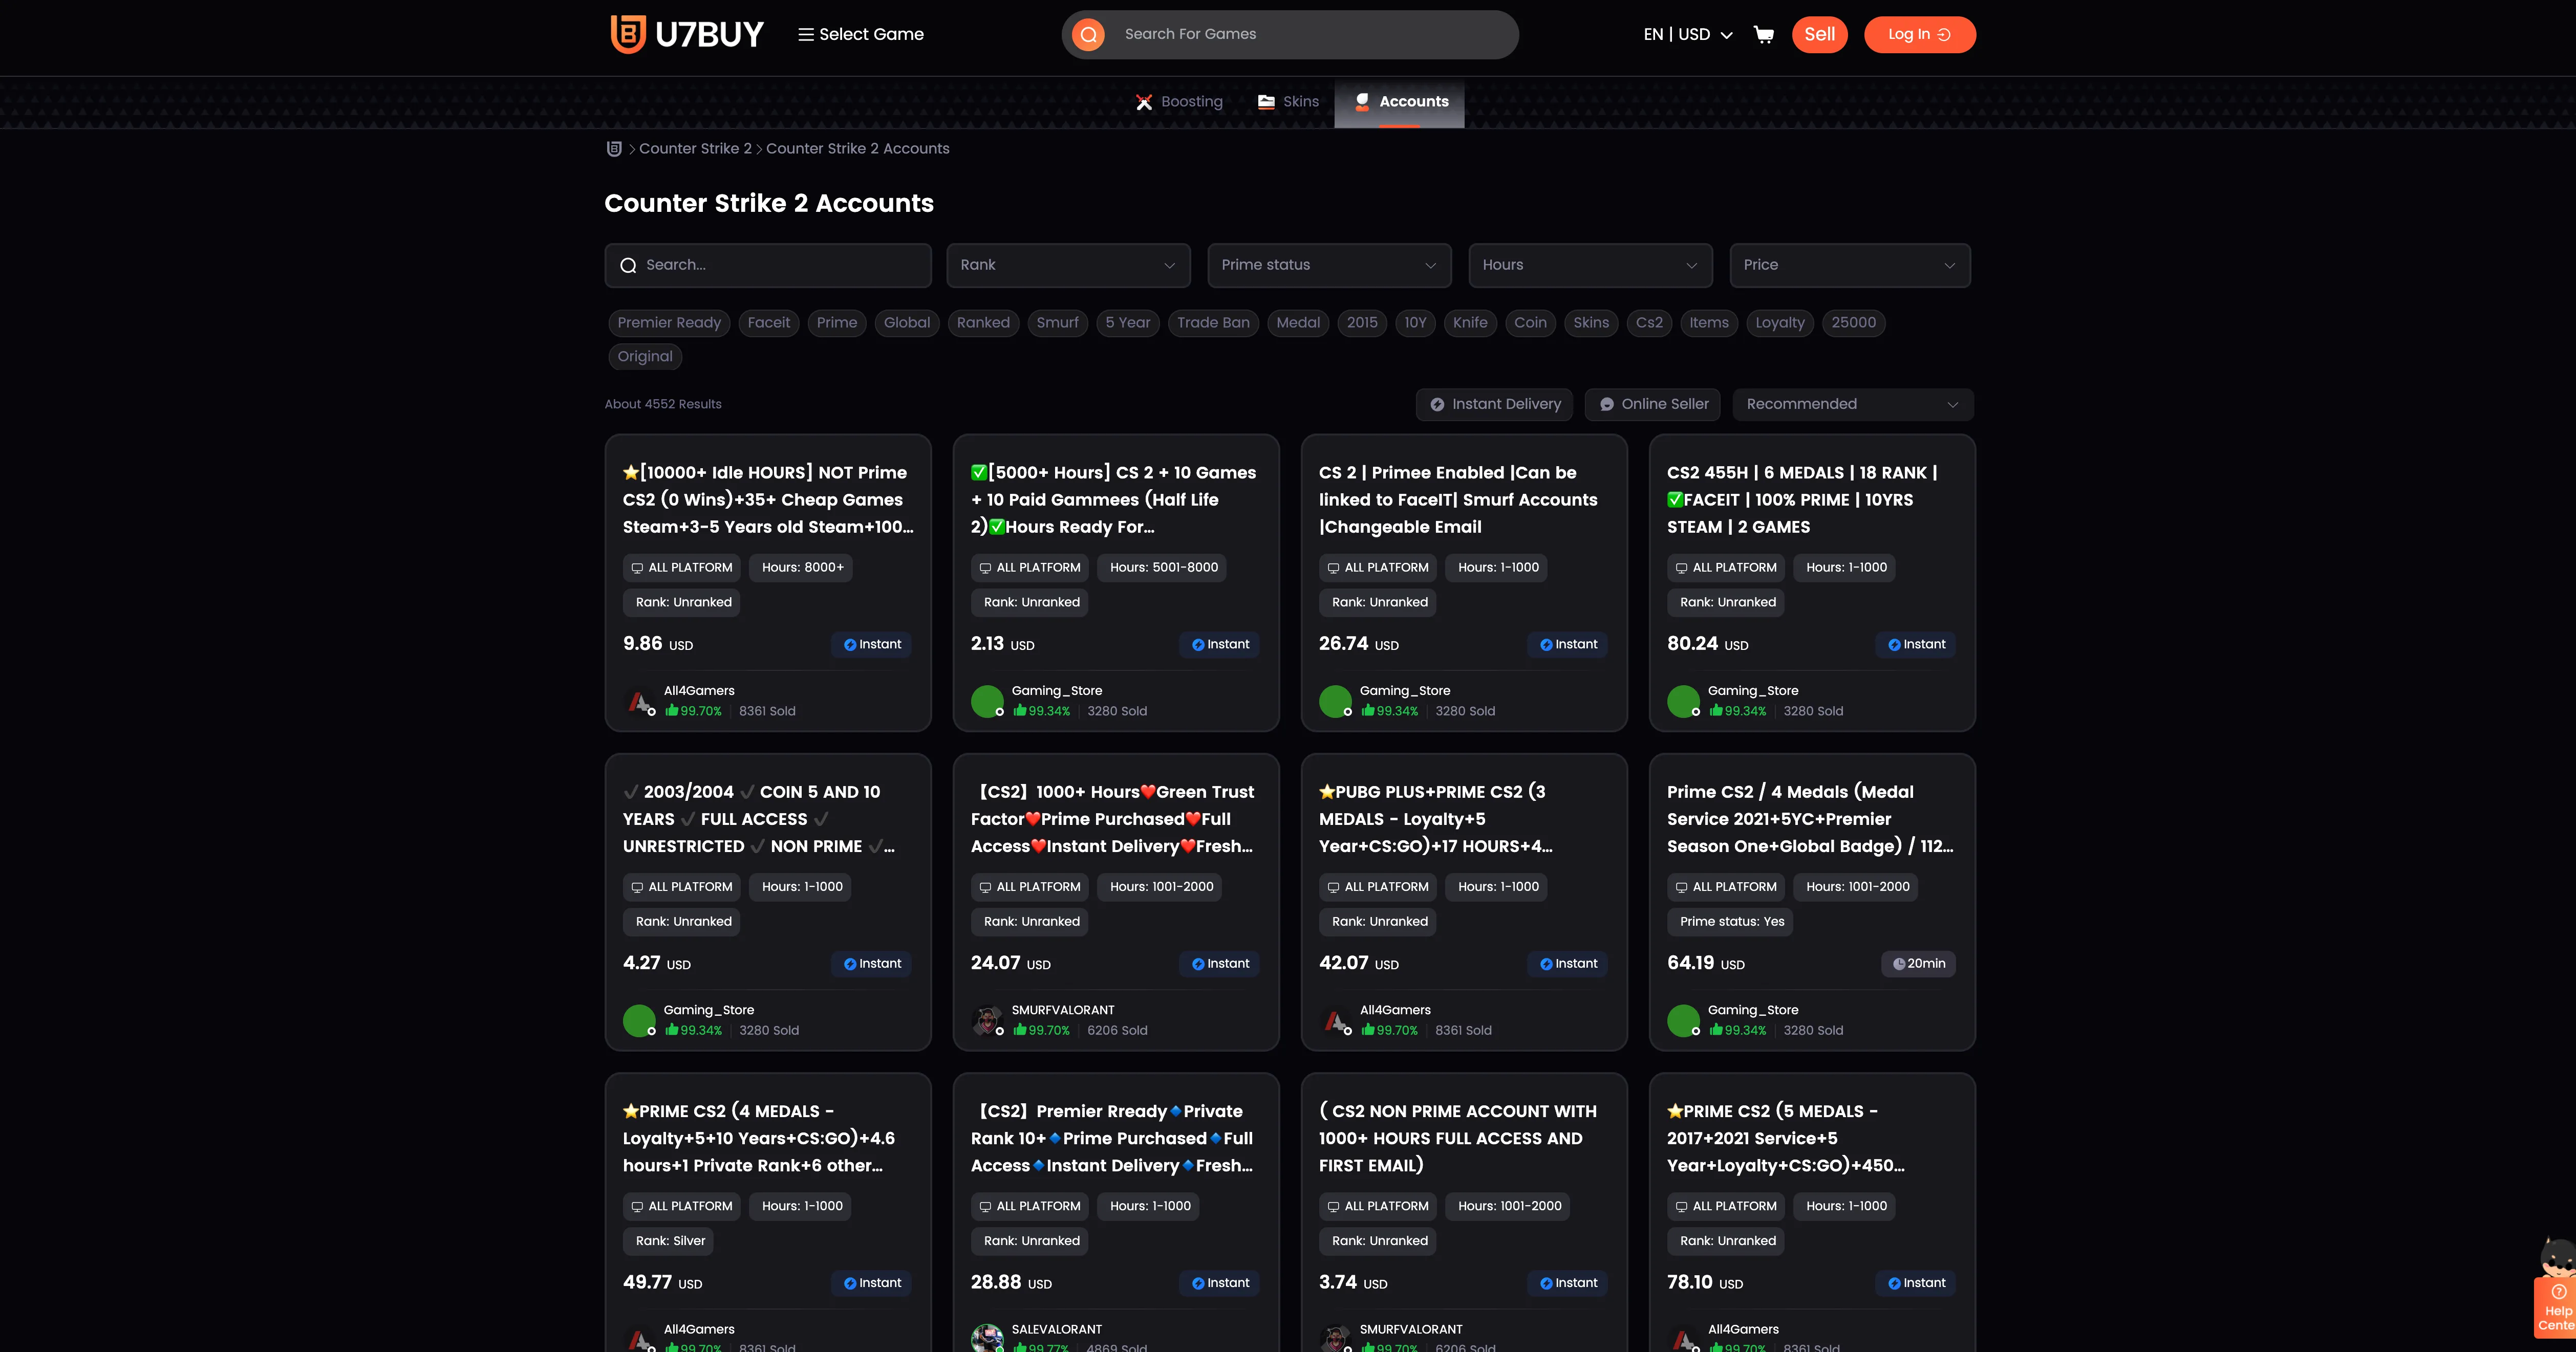Click SMURFVALORANT seller avatar on 24.07 listing
2576x1352 pixels.
987,1020
